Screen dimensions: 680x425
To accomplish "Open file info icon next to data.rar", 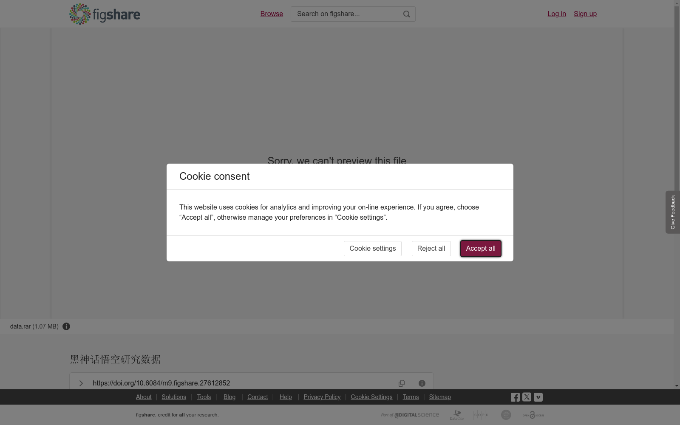I will click(66, 326).
